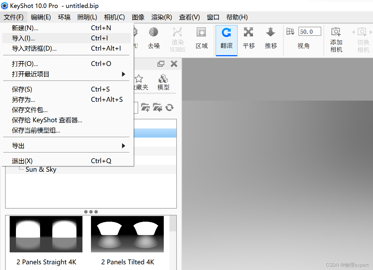The width and height of the screenshot is (373, 270).
Task: Choose 打开(O)... from the File menu
Action: pos(66,64)
